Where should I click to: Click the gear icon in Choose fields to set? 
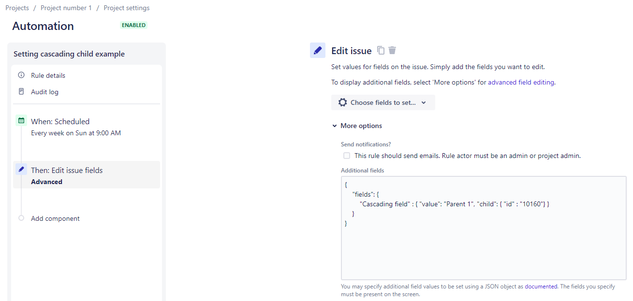pyautogui.click(x=343, y=102)
